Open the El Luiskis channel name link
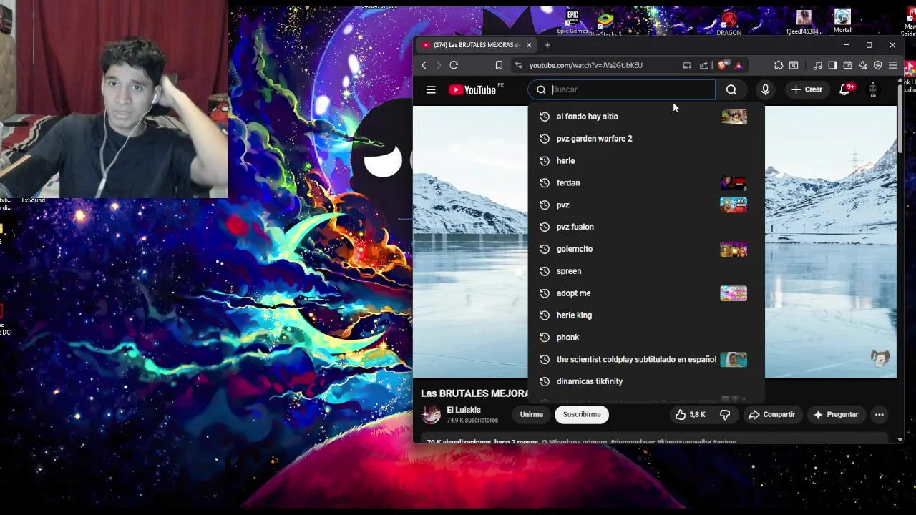This screenshot has height=515, width=916. (464, 410)
